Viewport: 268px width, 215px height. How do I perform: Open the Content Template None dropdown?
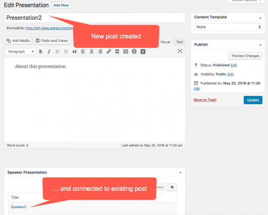228,27
